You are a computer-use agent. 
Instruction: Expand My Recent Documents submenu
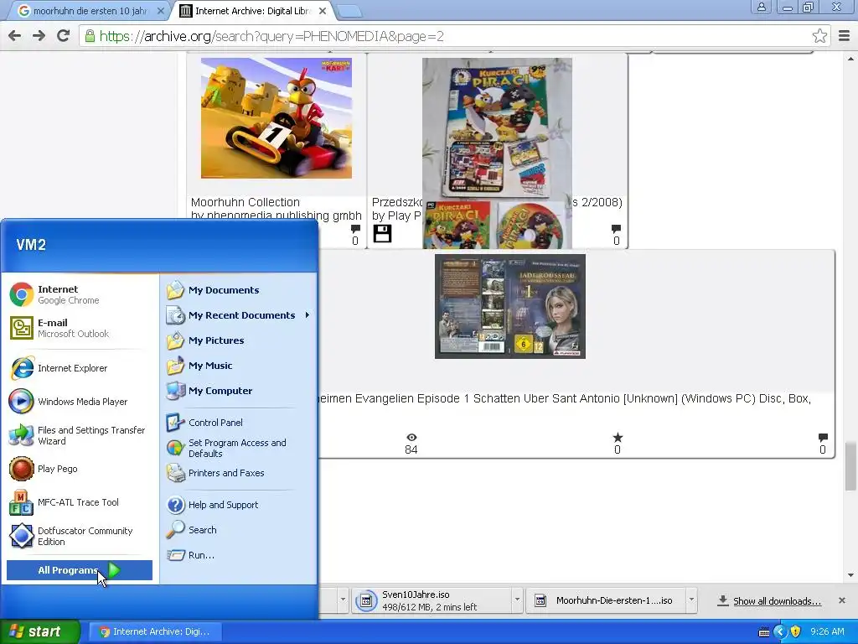(x=239, y=315)
